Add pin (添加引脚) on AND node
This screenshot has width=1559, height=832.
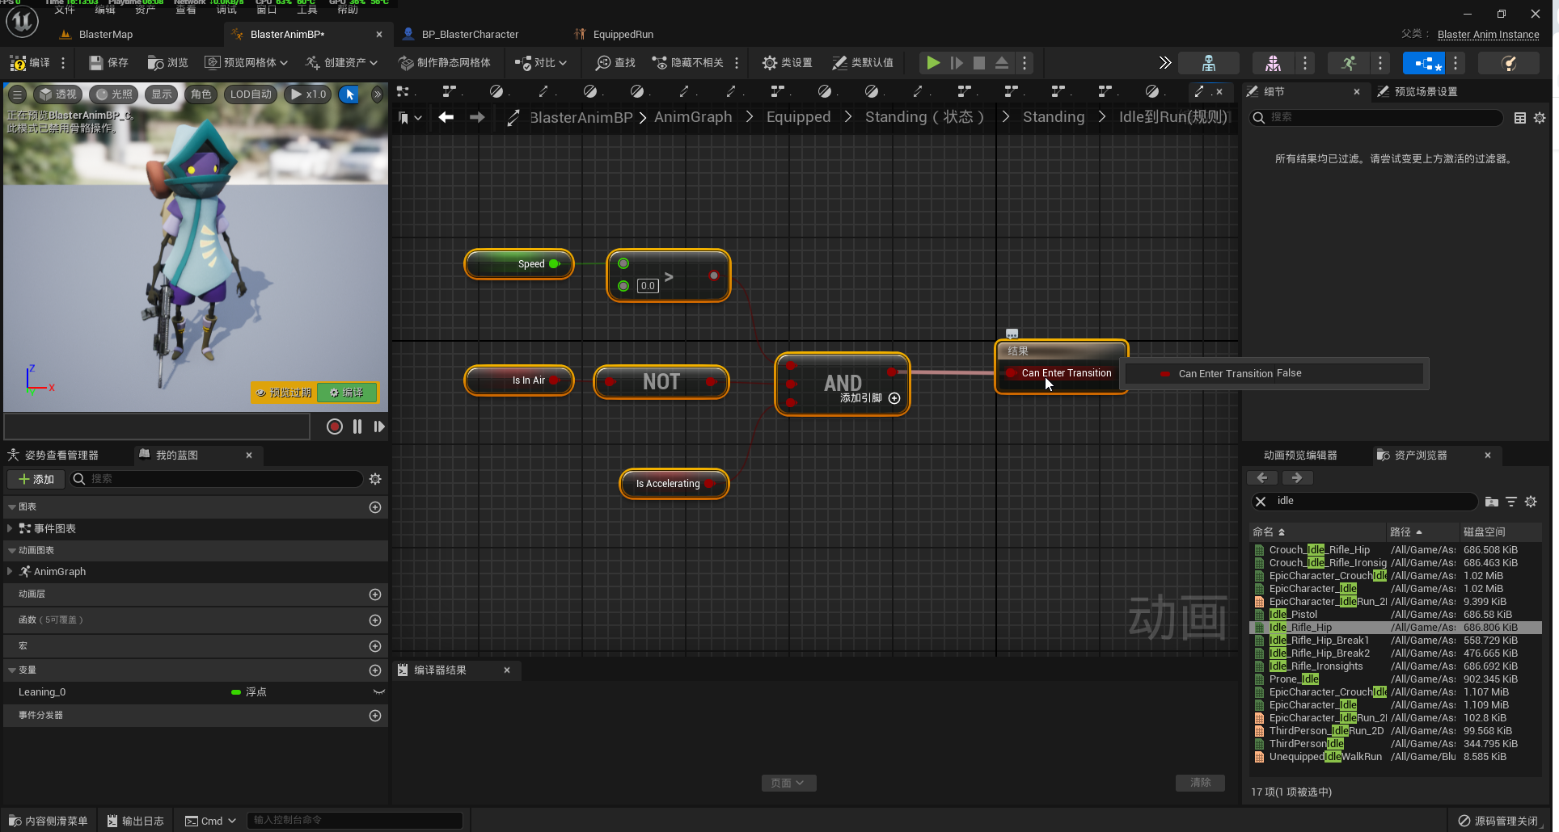click(870, 398)
